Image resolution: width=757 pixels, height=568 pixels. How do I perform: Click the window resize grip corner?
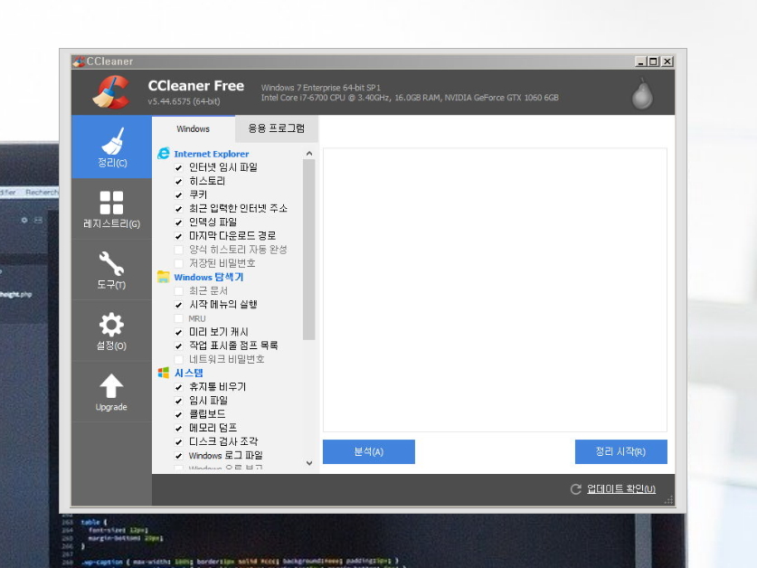coord(668,500)
